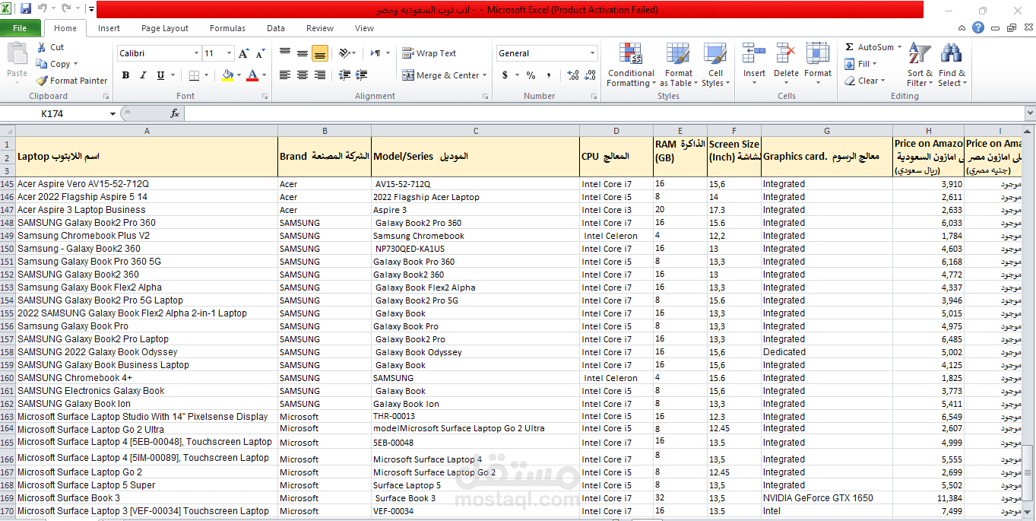Toggle Italic formatting
The width and height of the screenshot is (1036, 521).
143,75
